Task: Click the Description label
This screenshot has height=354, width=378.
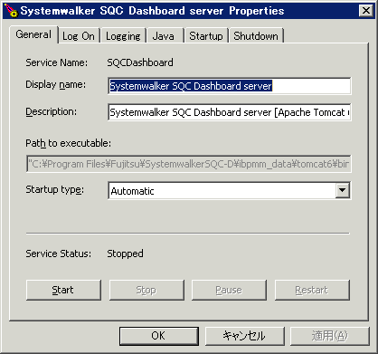Action: point(51,111)
